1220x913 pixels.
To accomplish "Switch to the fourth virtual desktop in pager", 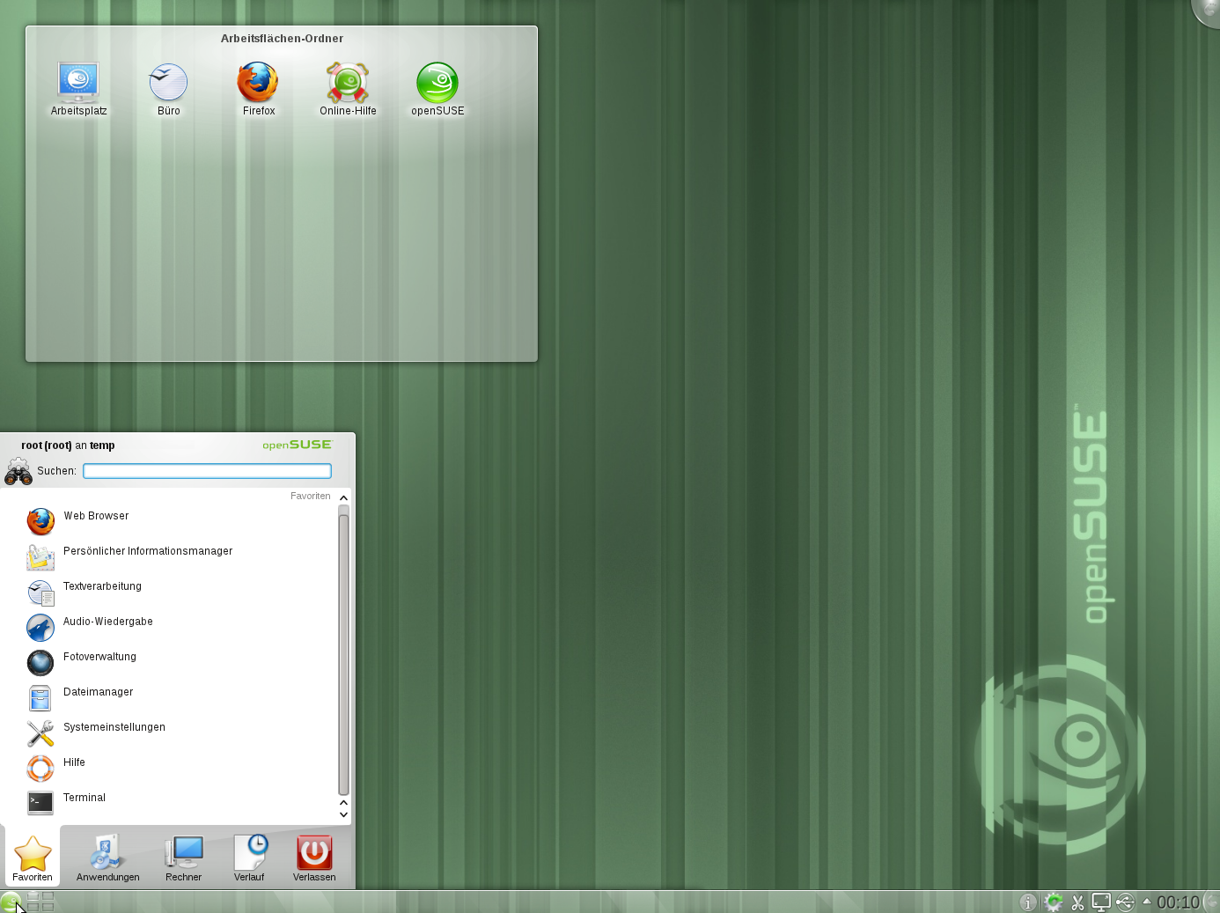I will [x=48, y=906].
